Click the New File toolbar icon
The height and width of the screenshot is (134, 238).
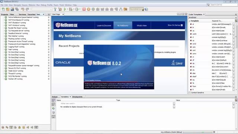pos(3,9)
